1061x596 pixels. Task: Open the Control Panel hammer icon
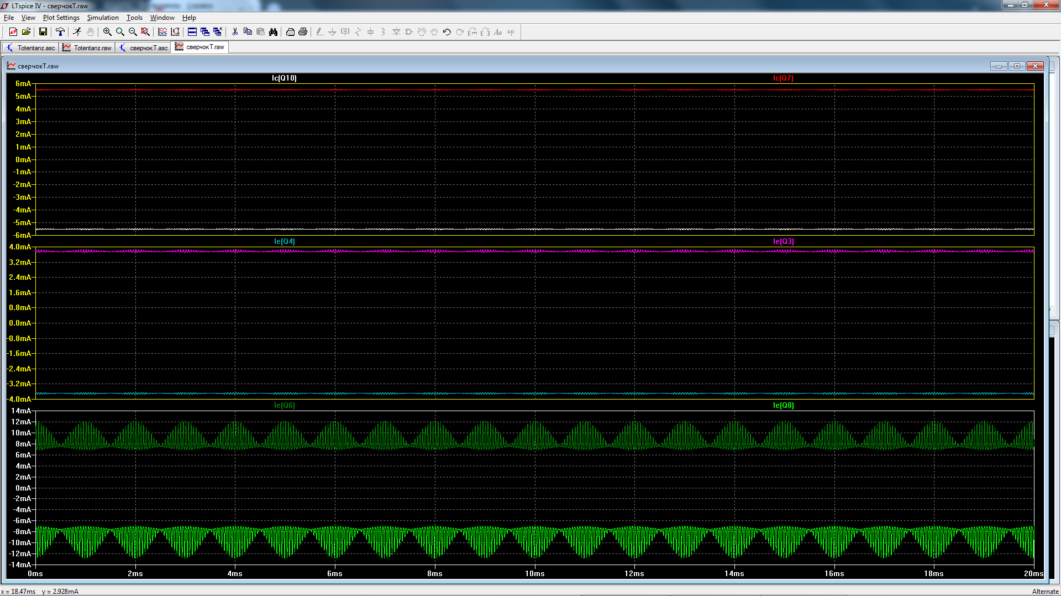[x=60, y=32]
